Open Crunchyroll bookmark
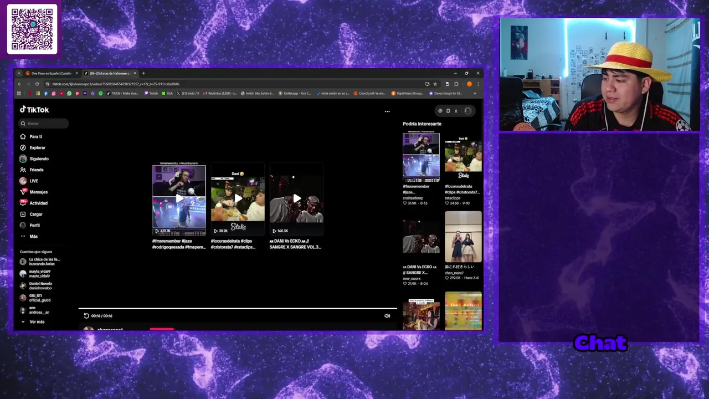 click(369, 94)
